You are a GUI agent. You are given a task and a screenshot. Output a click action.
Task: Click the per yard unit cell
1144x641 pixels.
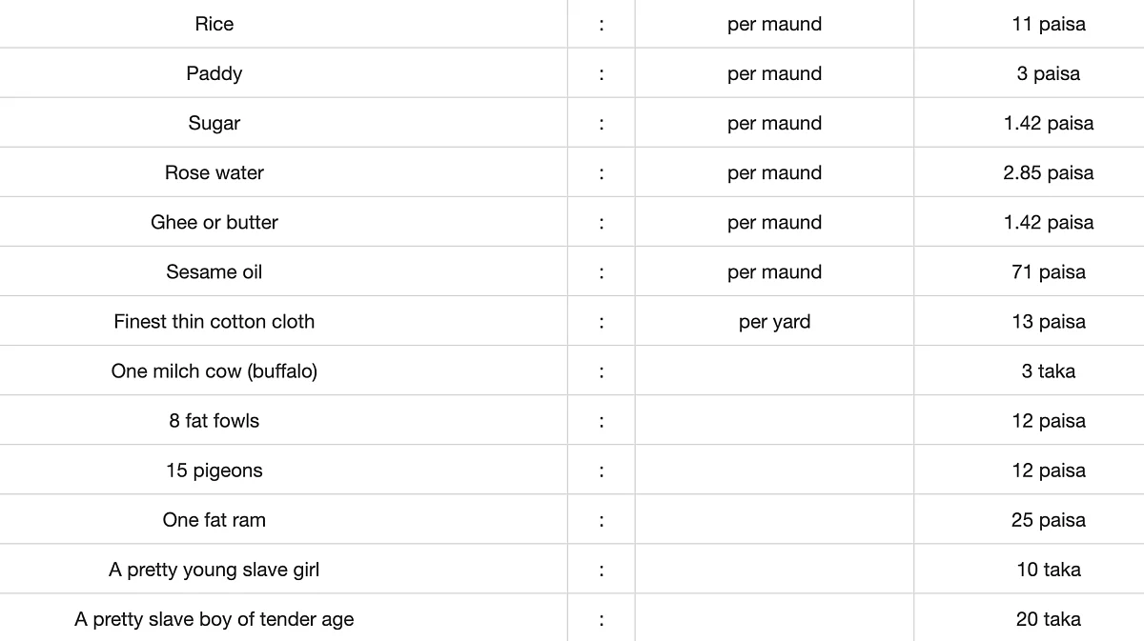[x=774, y=321]
